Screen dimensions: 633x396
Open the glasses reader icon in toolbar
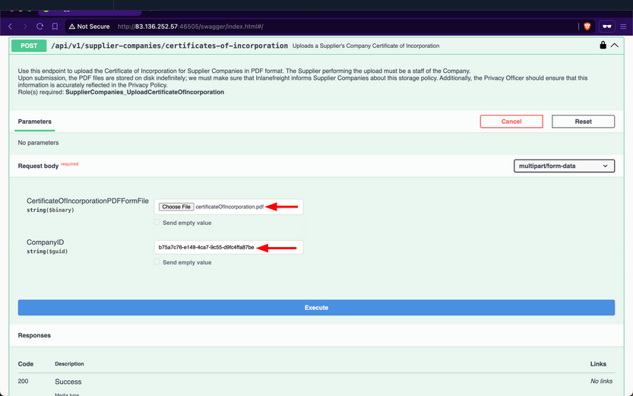pyautogui.click(x=606, y=27)
